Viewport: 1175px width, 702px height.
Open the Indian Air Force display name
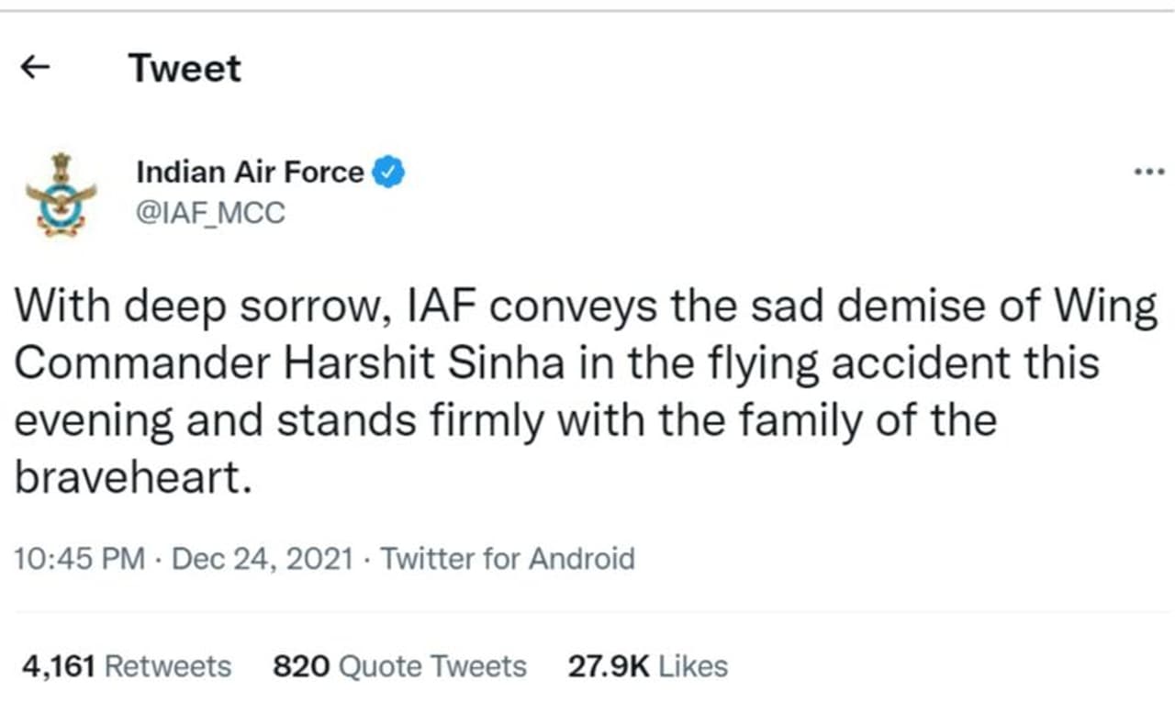coord(250,172)
